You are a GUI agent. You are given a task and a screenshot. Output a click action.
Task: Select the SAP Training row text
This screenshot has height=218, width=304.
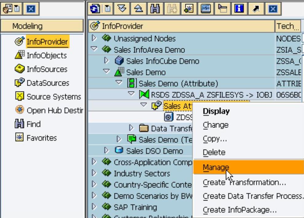tap(135, 207)
